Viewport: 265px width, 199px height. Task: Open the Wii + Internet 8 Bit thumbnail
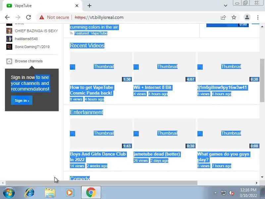point(165,67)
